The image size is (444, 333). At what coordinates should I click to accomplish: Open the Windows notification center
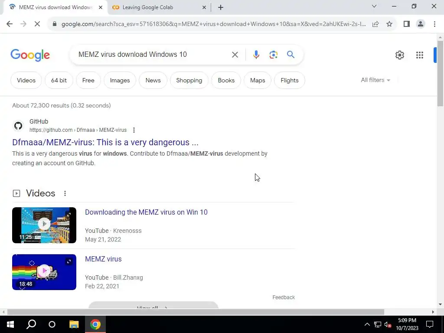coord(430,324)
